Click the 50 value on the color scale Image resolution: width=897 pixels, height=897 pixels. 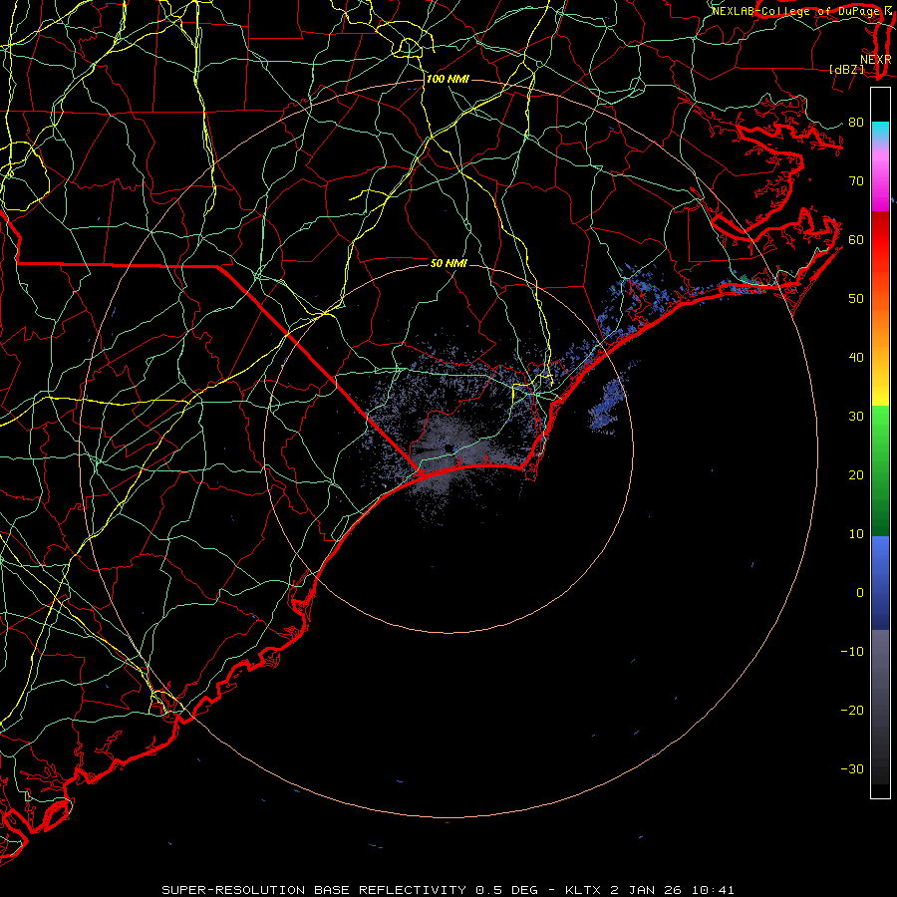(856, 299)
